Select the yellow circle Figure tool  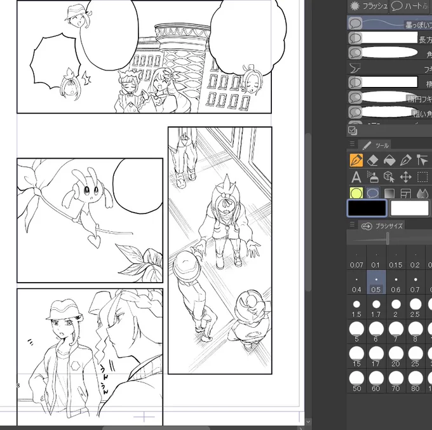click(x=356, y=193)
